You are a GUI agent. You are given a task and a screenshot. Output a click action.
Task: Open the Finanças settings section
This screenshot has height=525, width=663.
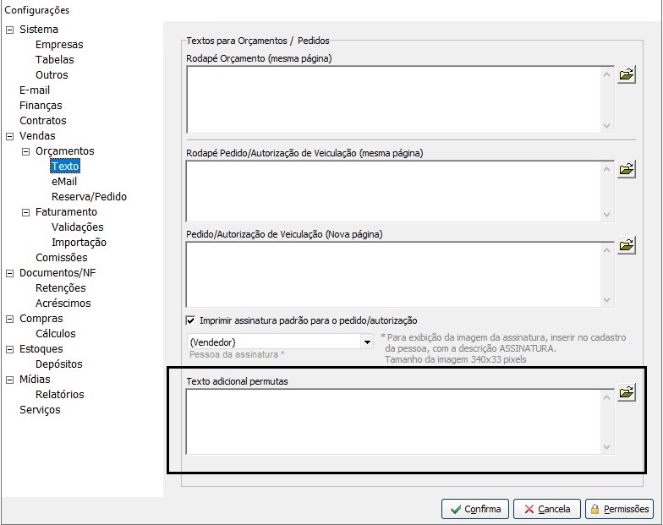41,106
